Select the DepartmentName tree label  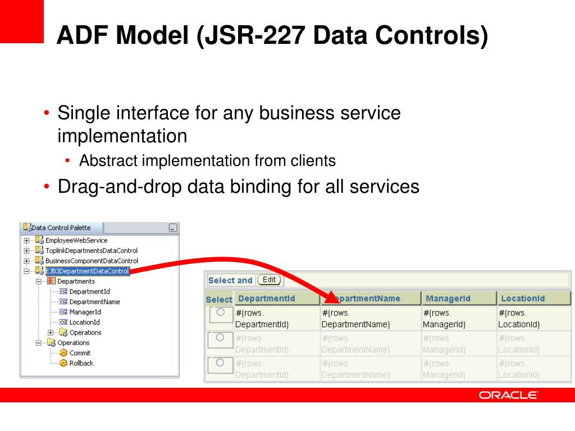94,302
